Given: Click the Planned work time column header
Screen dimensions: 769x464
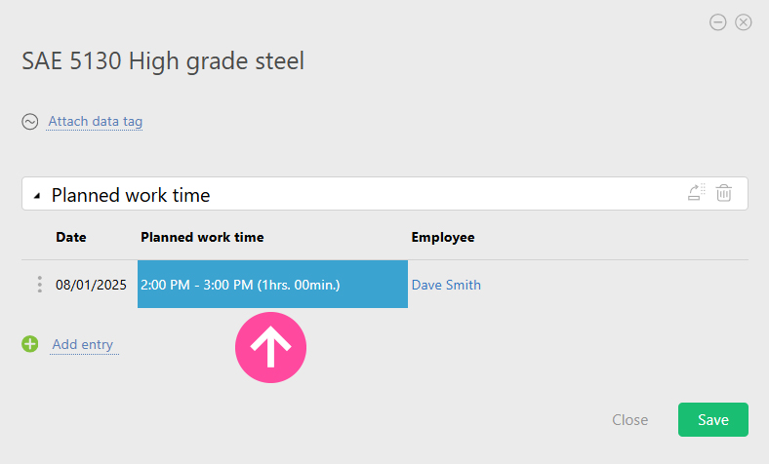Looking at the screenshot, I should tap(202, 237).
